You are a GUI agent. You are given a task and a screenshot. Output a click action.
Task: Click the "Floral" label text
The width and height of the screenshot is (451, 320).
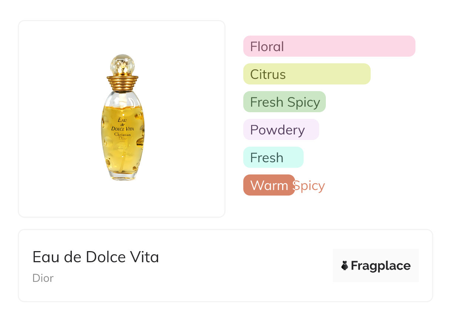267,47
